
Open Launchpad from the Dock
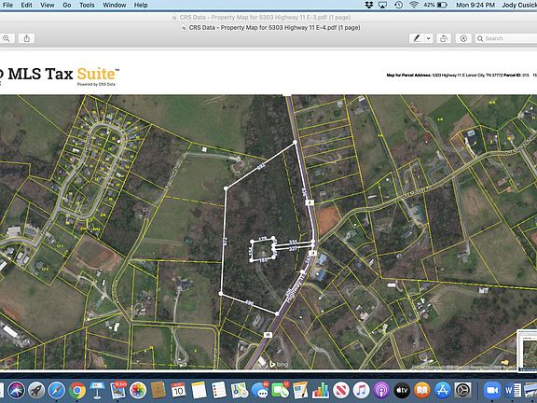pos(36,390)
